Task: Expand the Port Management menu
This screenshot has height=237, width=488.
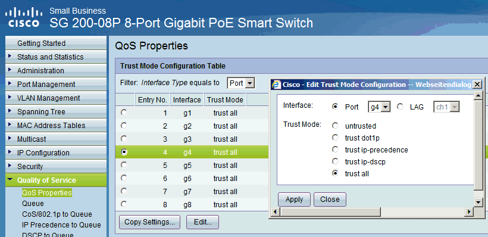Action: pyautogui.click(x=56, y=85)
